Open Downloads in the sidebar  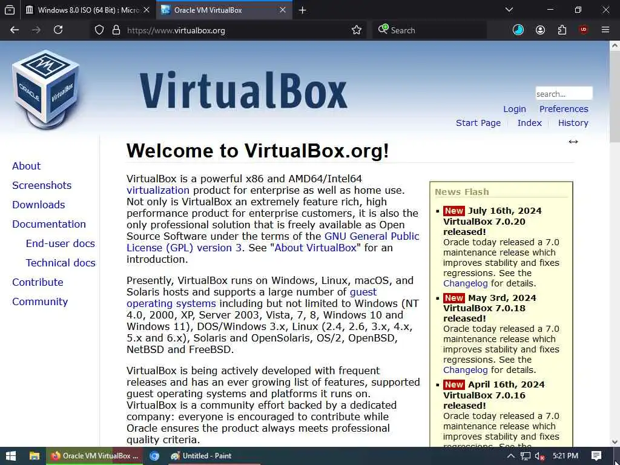point(38,205)
